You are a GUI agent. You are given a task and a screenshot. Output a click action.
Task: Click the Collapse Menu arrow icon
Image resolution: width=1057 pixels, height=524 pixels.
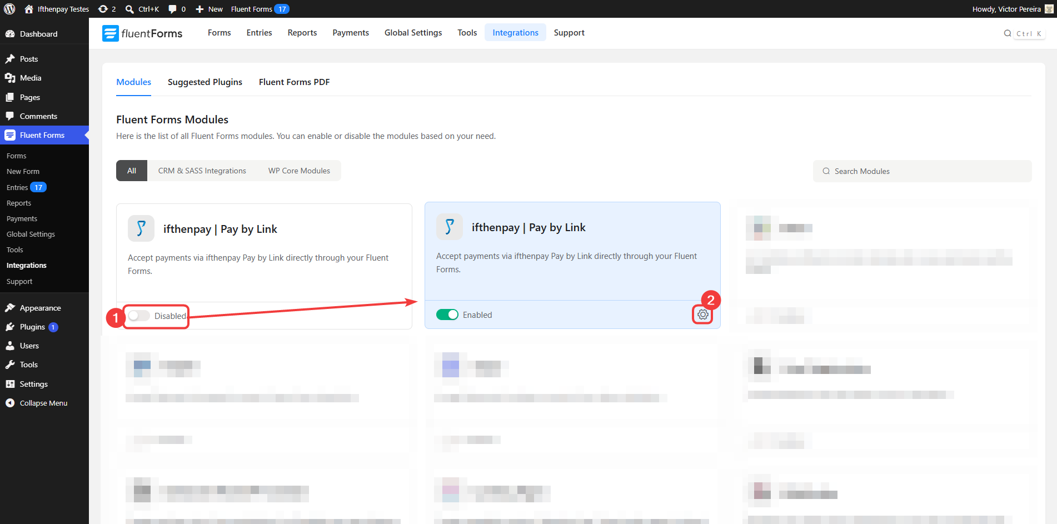pos(10,403)
